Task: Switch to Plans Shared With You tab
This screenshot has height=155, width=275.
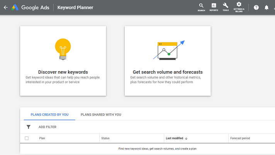Action: pos(101,115)
